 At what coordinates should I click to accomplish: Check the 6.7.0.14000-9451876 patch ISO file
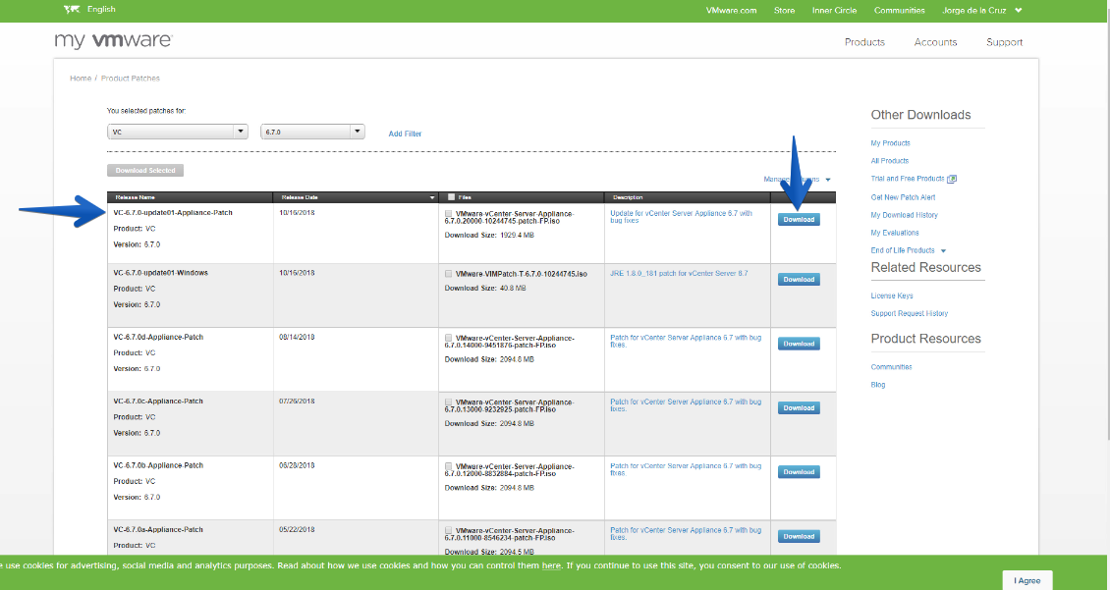[448, 338]
